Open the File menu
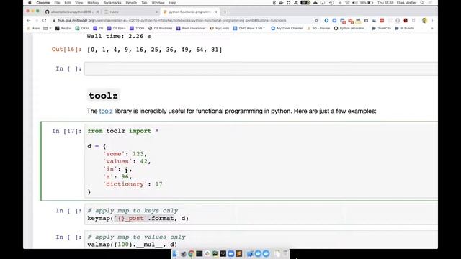Screen dimensions: 461x259 click(x=57, y=3)
